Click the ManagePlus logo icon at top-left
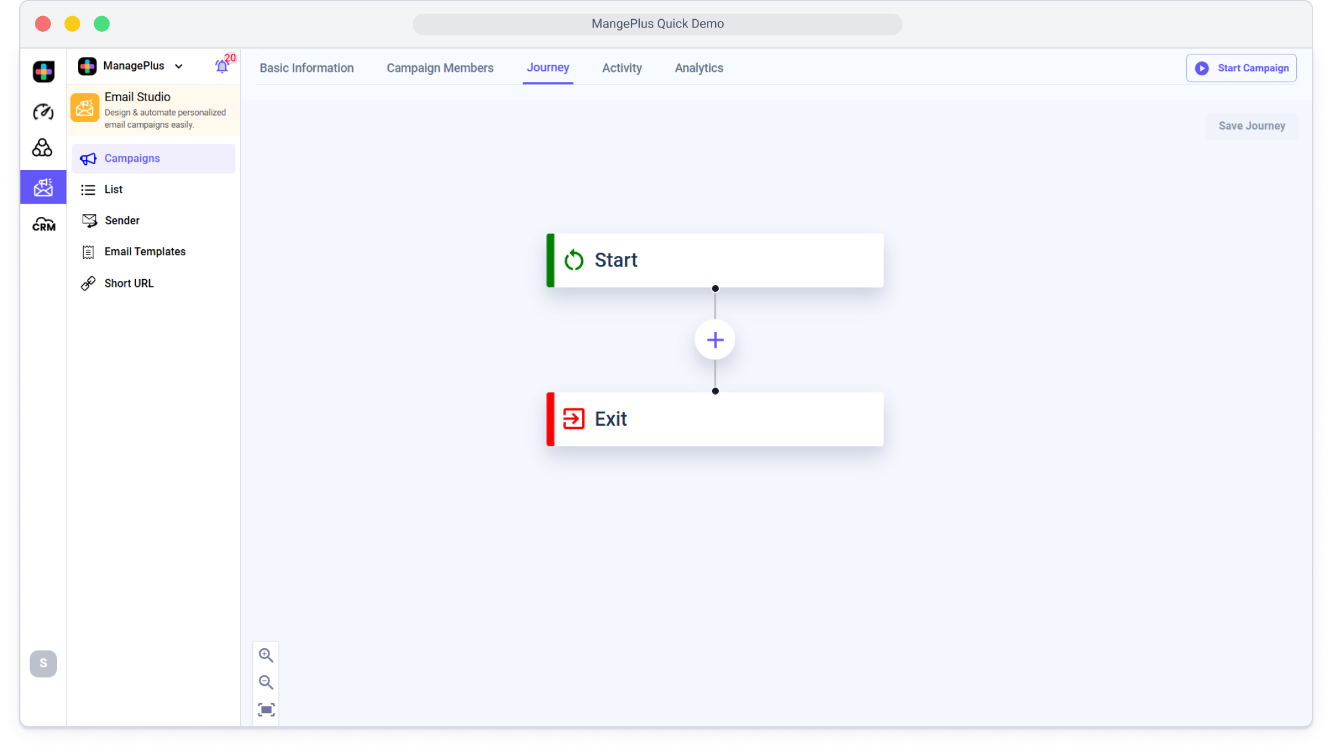 click(x=43, y=72)
